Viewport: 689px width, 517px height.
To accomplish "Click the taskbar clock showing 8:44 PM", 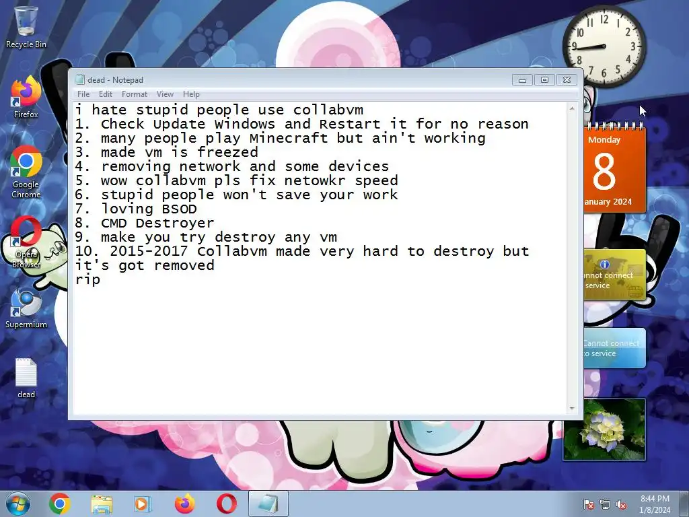I will 655,504.
